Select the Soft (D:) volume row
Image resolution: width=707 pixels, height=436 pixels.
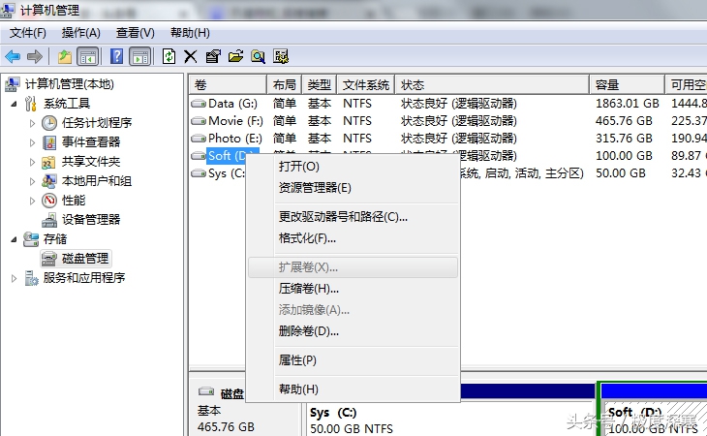tap(226, 156)
